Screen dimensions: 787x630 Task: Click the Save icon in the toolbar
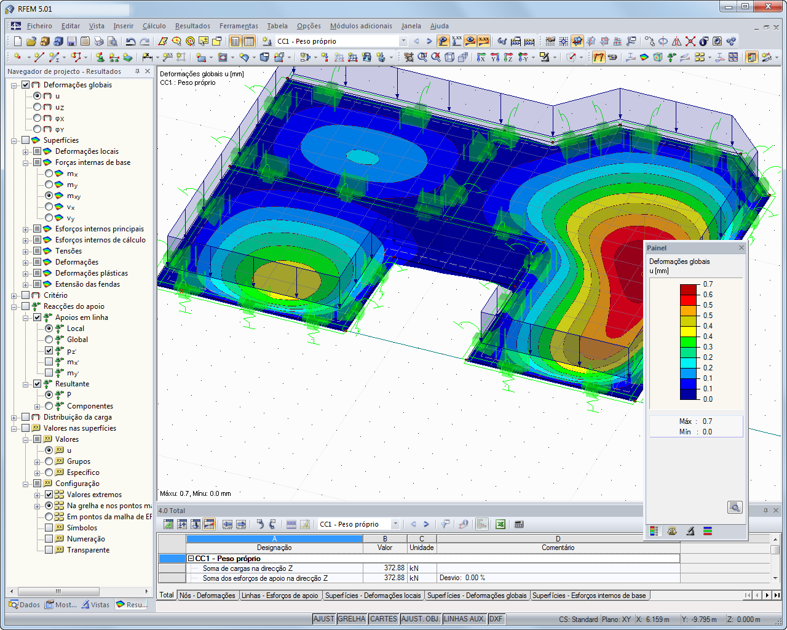click(x=72, y=41)
